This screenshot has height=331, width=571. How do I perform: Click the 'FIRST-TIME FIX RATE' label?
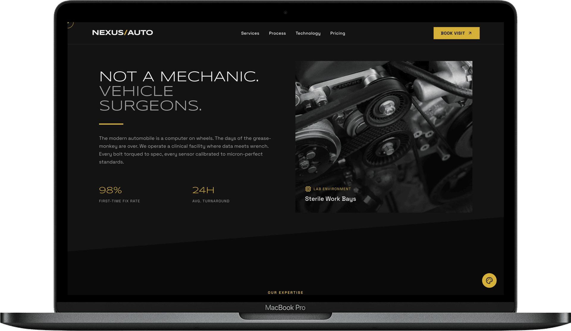pyautogui.click(x=120, y=201)
